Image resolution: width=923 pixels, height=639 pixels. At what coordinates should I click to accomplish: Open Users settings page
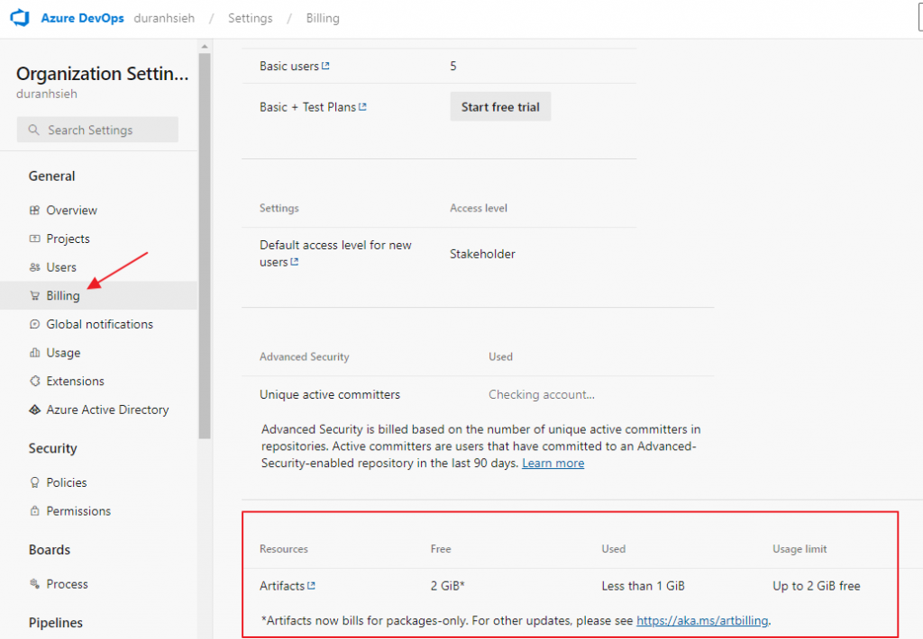(61, 267)
